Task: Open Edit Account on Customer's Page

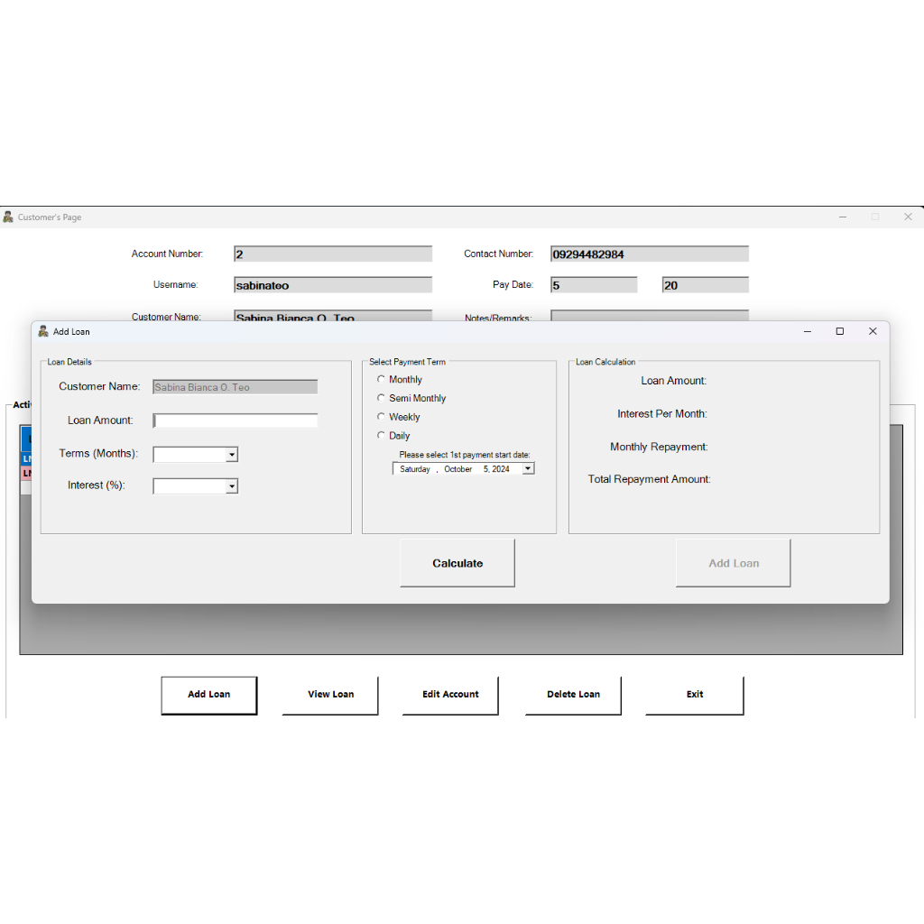Action: tap(450, 695)
